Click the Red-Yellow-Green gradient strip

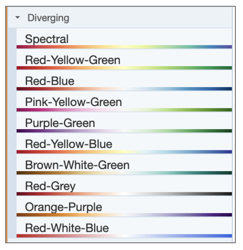[x=124, y=68]
